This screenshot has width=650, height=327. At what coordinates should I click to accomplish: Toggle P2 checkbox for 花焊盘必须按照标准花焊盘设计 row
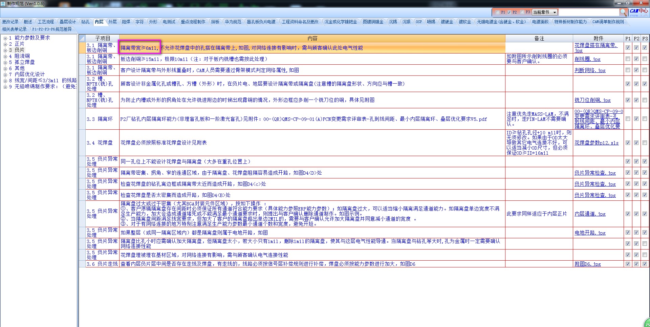pos(636,143)
